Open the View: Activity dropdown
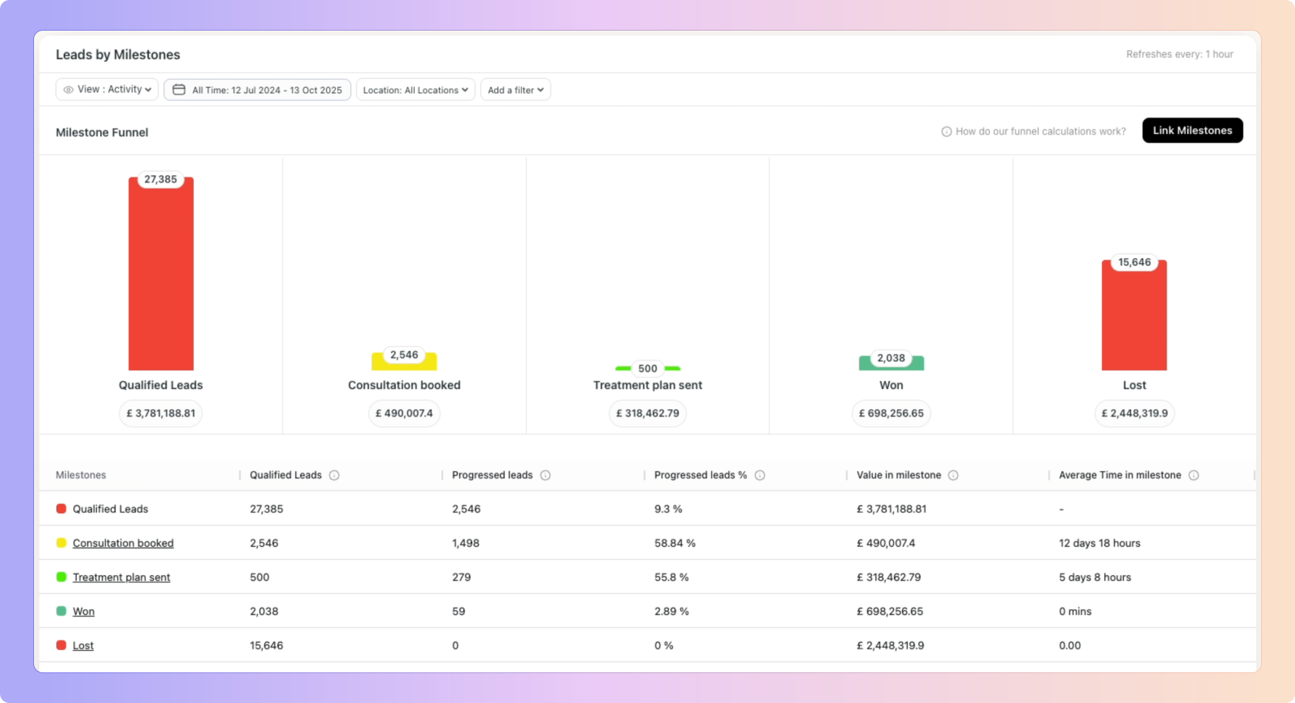1295x703 pixels. 107,90
